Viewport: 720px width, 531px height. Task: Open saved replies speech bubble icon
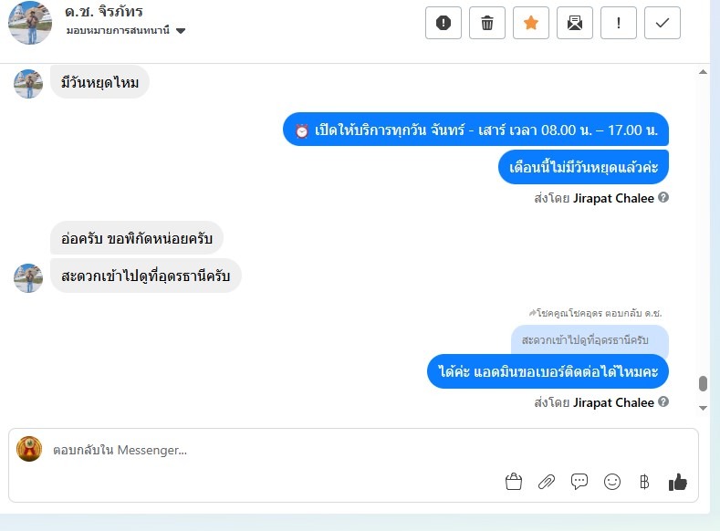579,482
